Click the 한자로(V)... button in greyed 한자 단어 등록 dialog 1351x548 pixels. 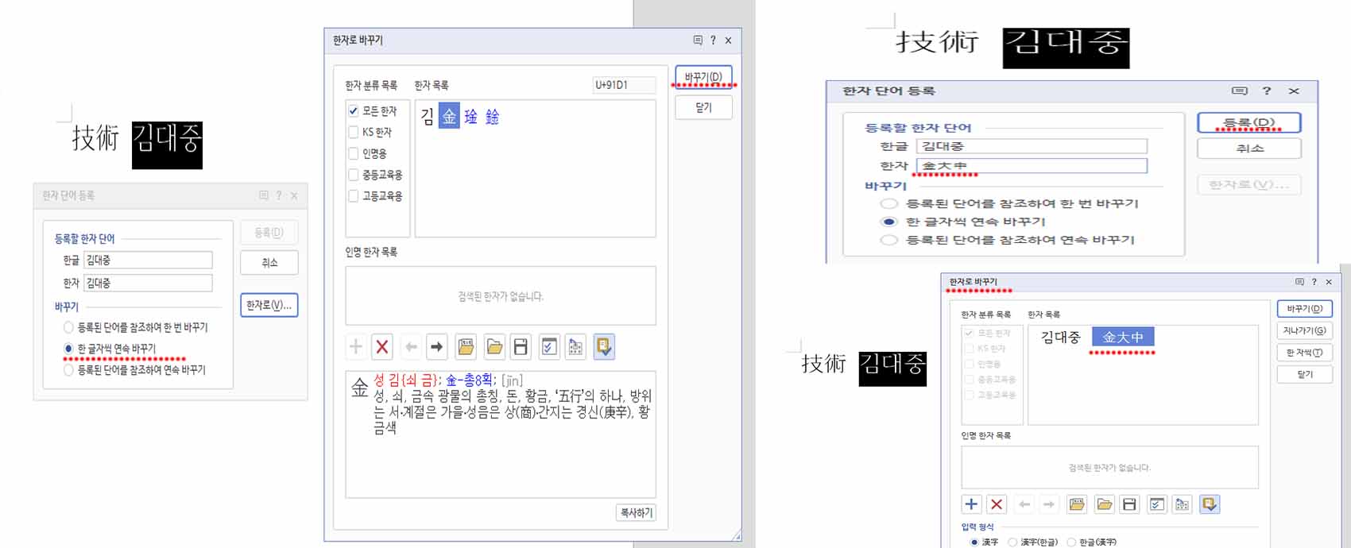pos(269,305)
